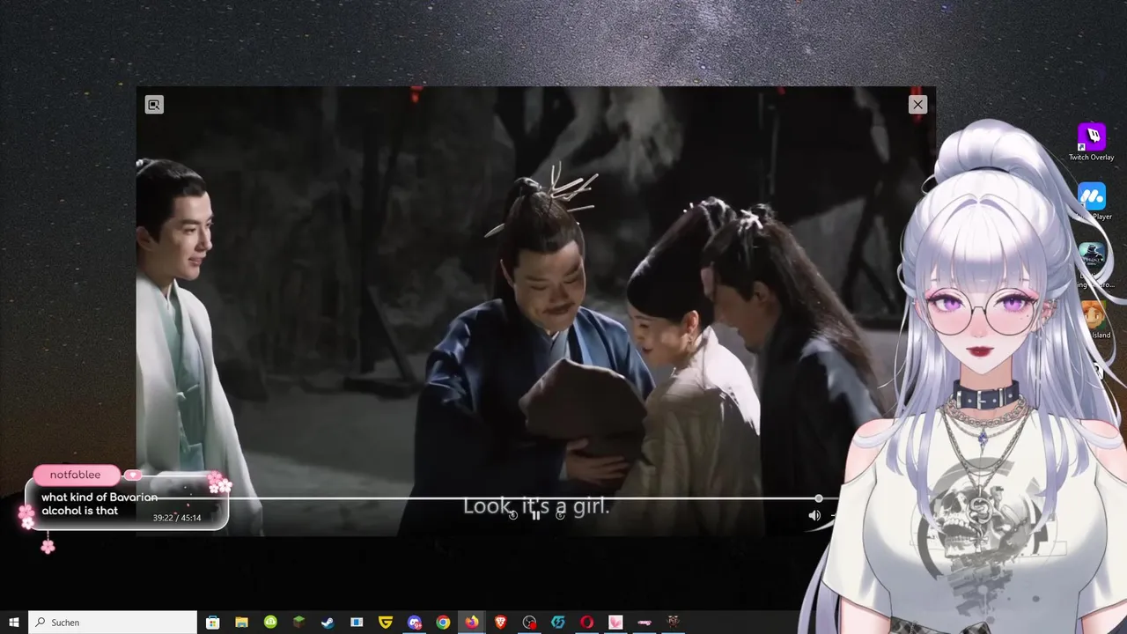Open the Twitch Overlay desktop shortcut
The width and height of the screenshot is (1127, 634).
pos(1092,142)
